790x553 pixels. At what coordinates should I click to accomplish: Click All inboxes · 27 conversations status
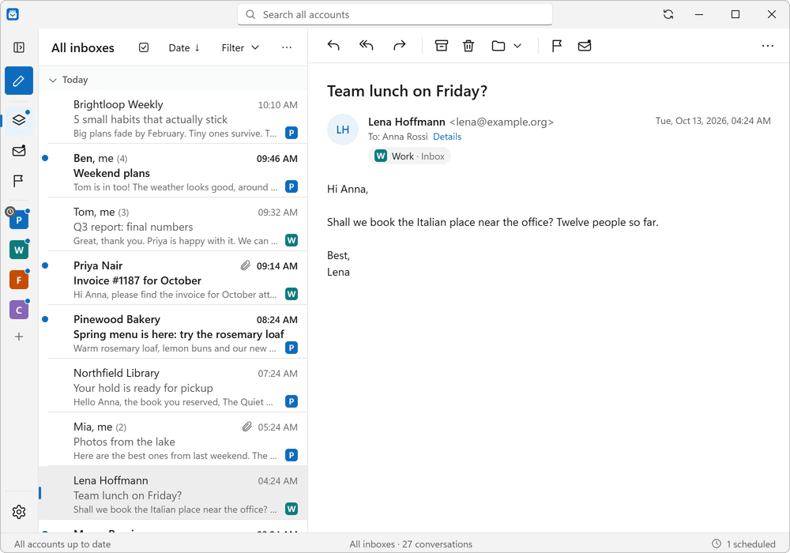point(411,544)
